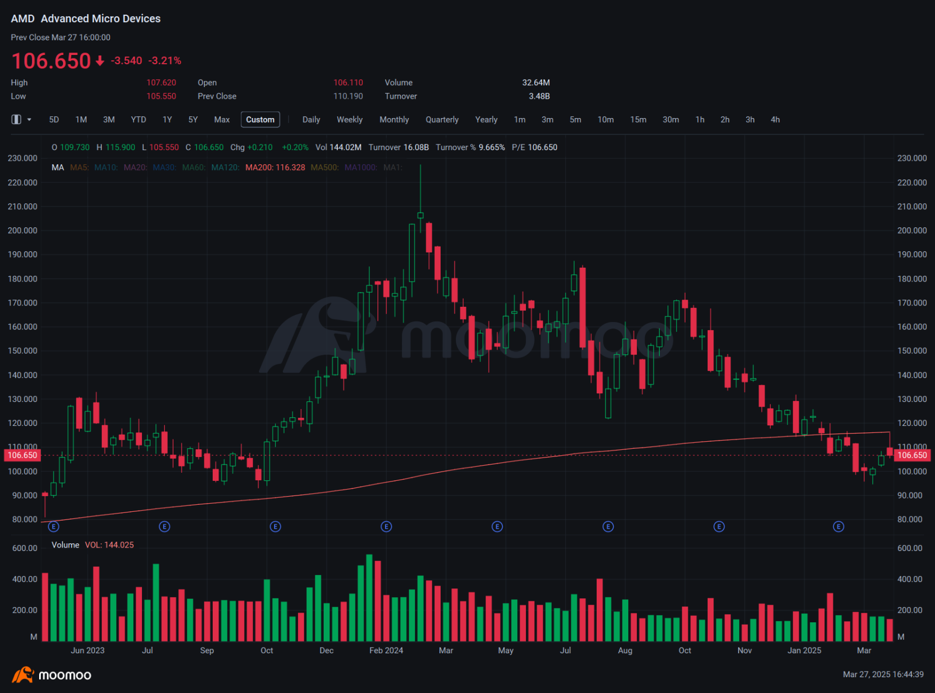Image resolution: width=935 pixels, height=693 pixels.
Task: Open the chart type candlestick icon
Action: point(16,120)
